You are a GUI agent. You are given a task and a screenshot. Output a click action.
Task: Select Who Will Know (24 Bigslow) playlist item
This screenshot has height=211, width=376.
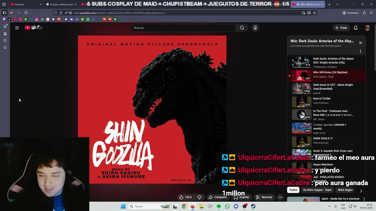326,76
